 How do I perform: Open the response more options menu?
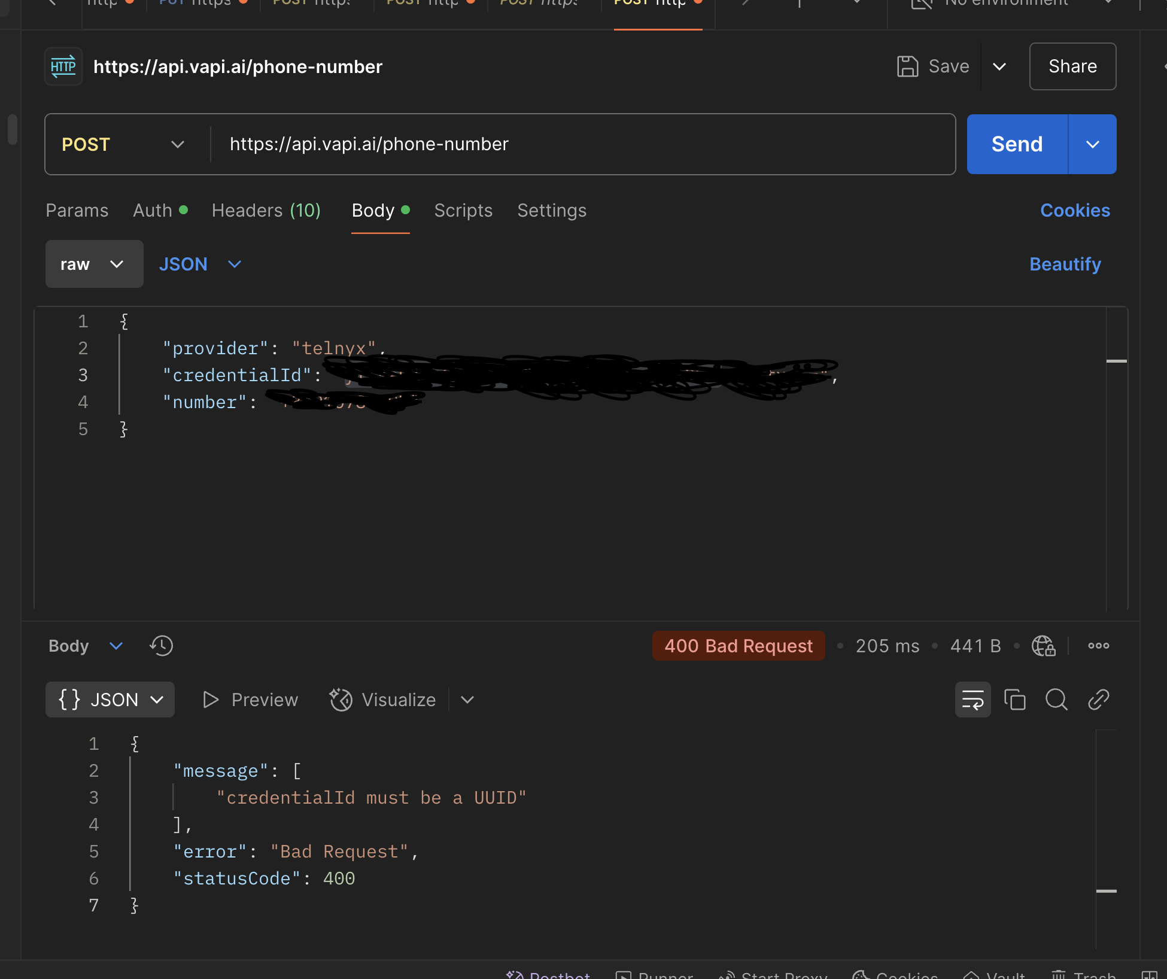coord(1098,646)
